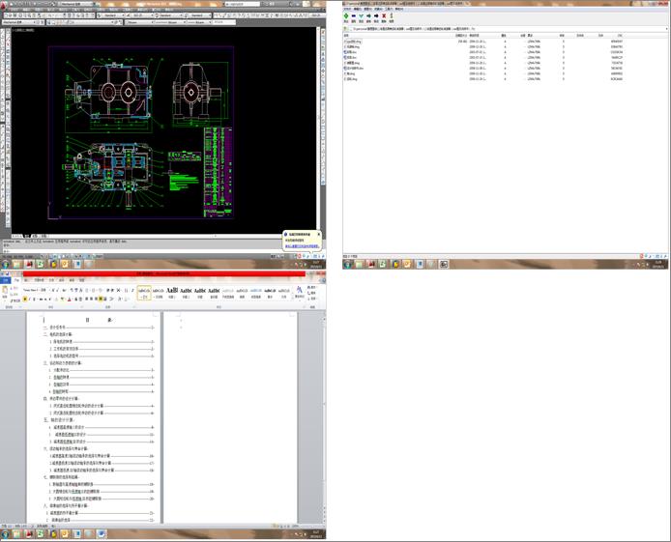Click the Paste icon in Word ribbon
Viewport: 671px width, 542px height.
[5, 292]
